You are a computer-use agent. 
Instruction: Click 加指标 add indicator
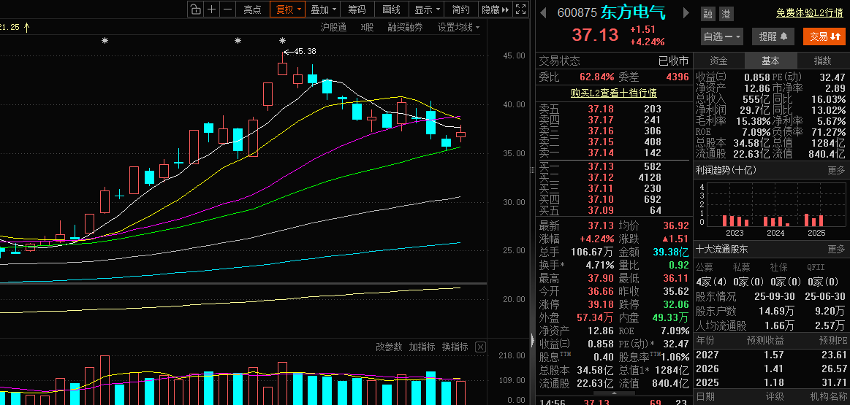click(422, 347)
